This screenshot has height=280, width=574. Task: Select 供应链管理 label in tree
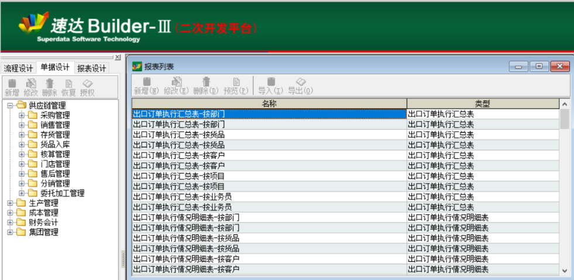point(47,106)
